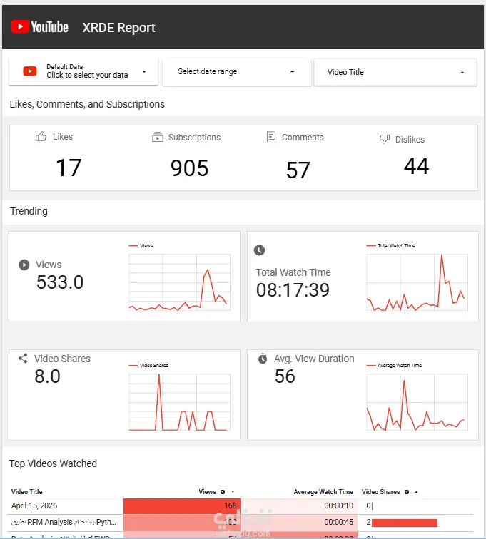Click the Views trend line chart

[x=179, y=282]
